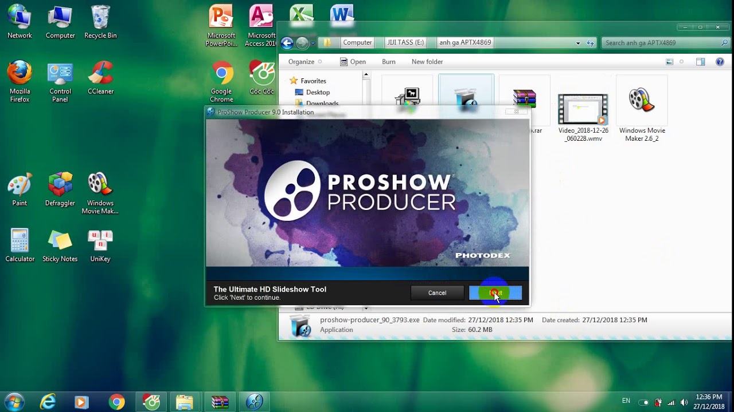734x412 pixels.
Task: Click anh ga APTX4869 breadcrumb segment
Action: point(465,42)
